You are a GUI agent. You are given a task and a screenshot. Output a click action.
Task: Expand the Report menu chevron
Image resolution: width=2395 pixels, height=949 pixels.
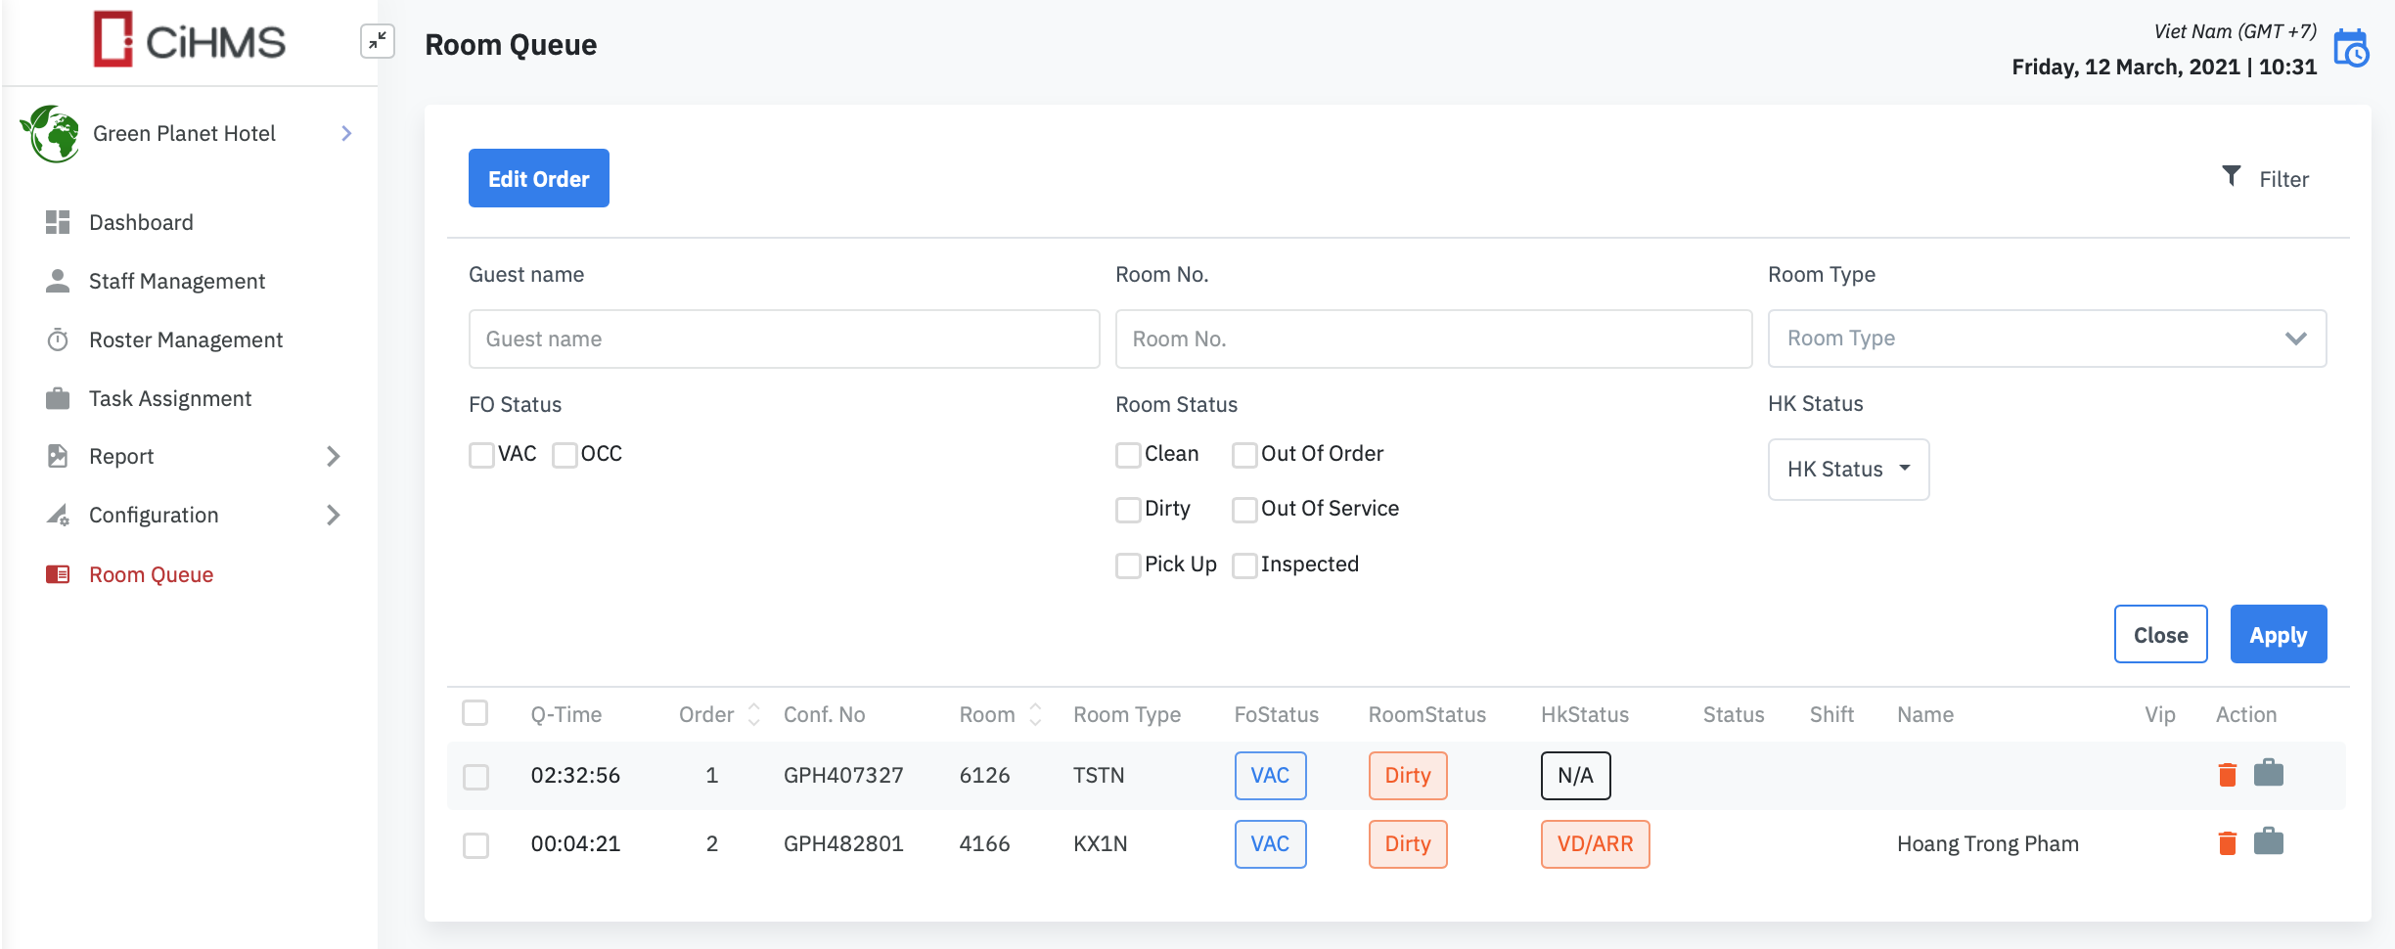334,457
